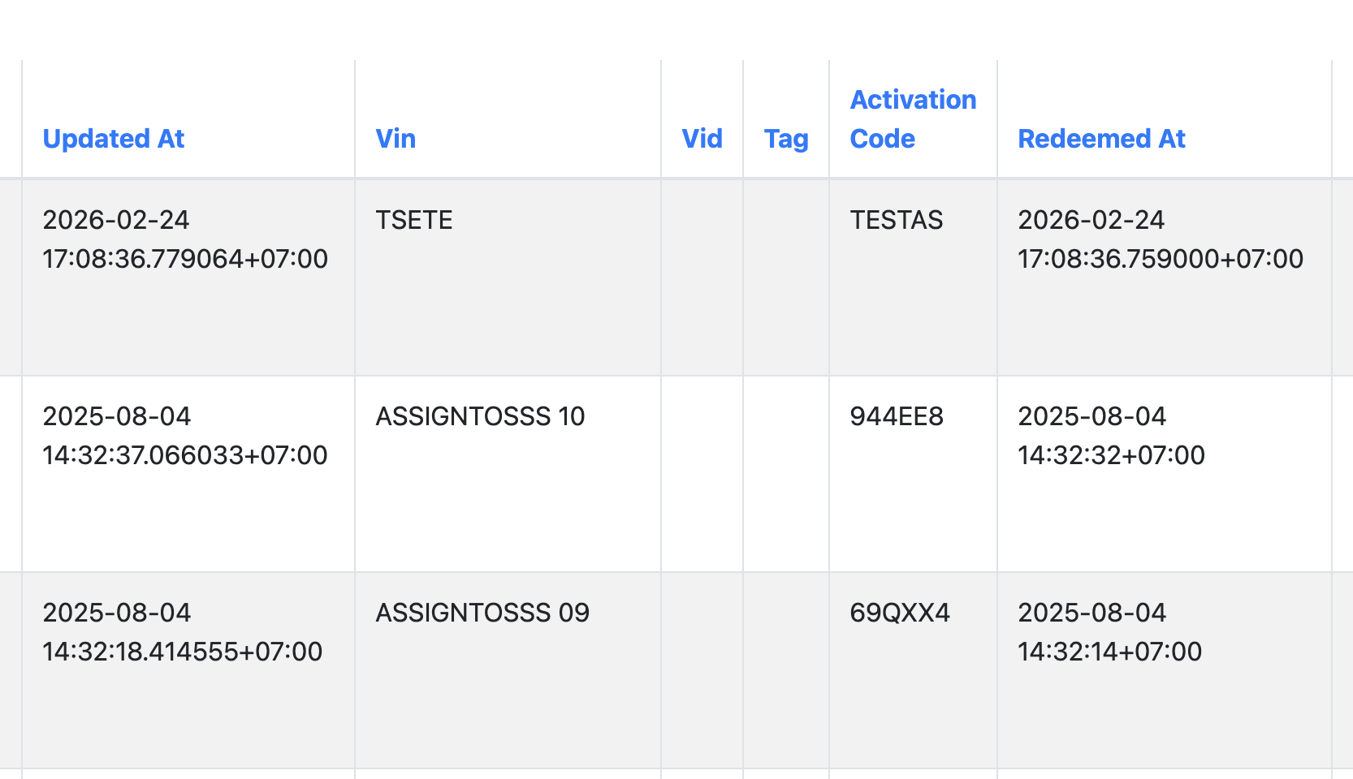Select activation code 944EE8
The width and height of the screenshot is (1353, 779).
click(896, 416)
